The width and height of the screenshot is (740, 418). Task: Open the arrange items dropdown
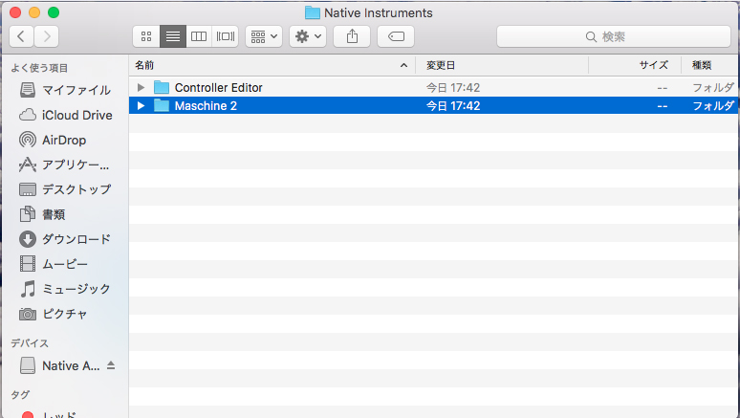click(x=263, y=36)
